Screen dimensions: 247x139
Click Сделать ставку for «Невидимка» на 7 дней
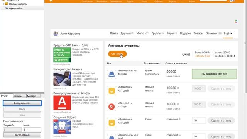coord(221,136)
